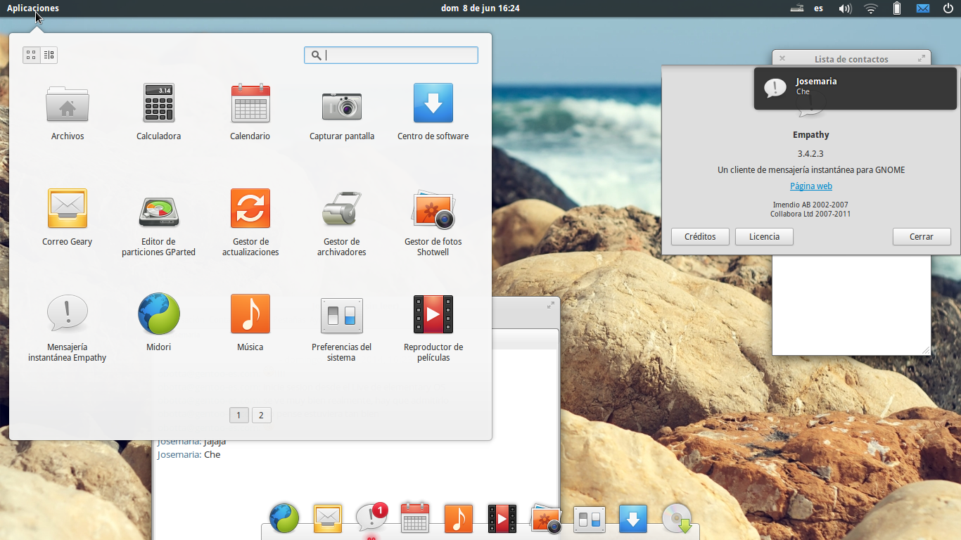Click the Josemaria notification bubble

pos(855,88)
